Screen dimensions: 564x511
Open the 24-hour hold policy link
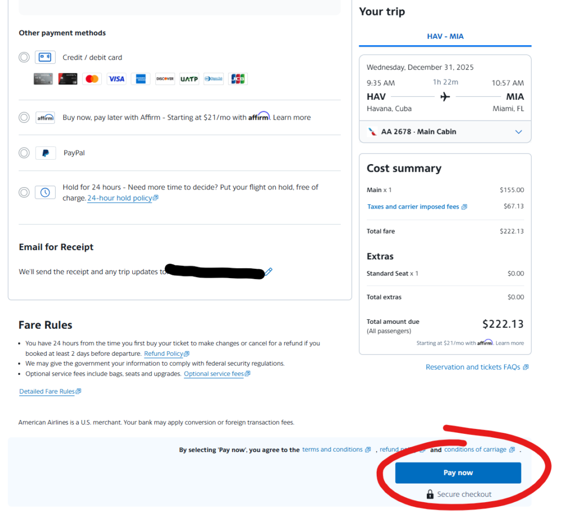120,198
